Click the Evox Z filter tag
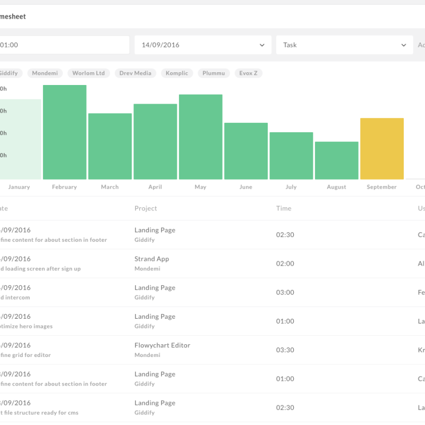This screenshot has height=425, width=425. tap(248, 73)
